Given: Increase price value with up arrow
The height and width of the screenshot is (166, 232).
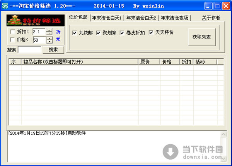Looking at the screenshot, I should click(49, 38).
